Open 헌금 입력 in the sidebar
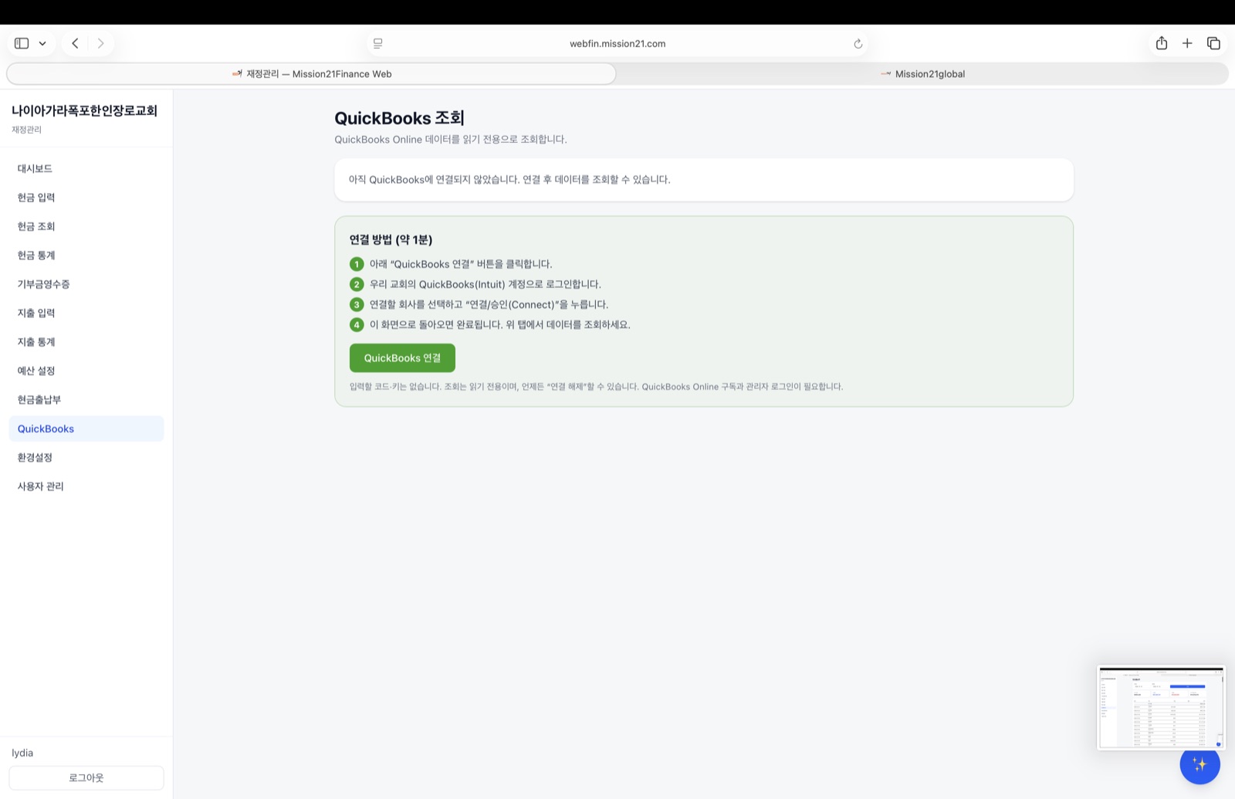Viewport: 1235px width, 799px height. point(86,198)
